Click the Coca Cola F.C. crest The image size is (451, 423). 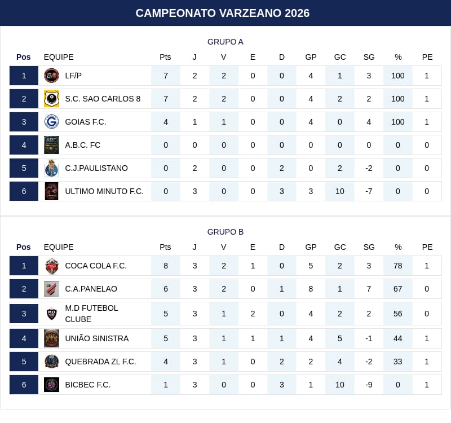pyautogui.click(x=51, y=266)
